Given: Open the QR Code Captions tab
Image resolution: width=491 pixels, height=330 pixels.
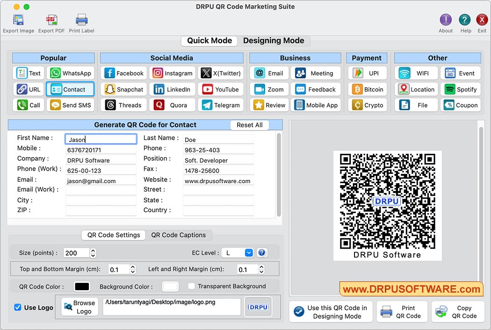Looking at the screenshot, I should [x=179, y=235].
